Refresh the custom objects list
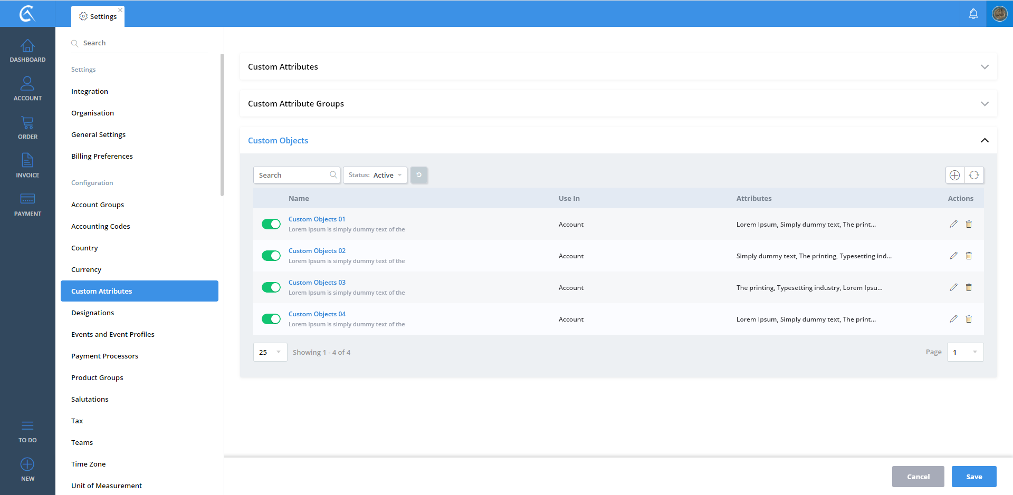 coord(974,175)
